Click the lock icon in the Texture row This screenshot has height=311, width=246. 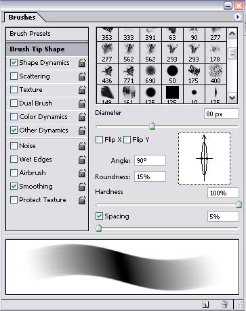(x=82, y=90)
